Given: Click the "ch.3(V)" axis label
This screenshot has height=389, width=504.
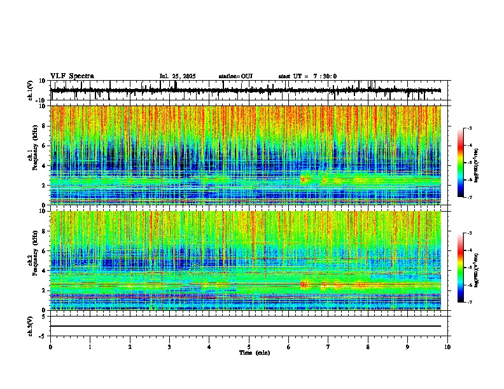Looking at the screenshot, I should pyautogui.click(x=31, y=326).
